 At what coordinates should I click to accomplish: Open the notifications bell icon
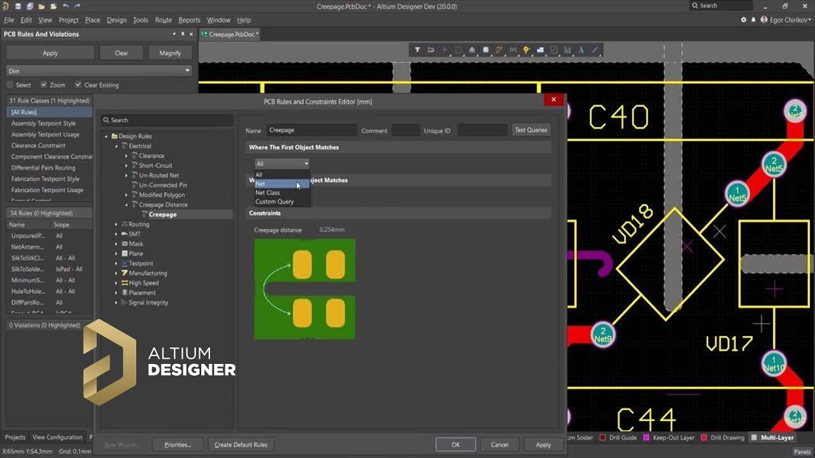click(x=754, y=20)
